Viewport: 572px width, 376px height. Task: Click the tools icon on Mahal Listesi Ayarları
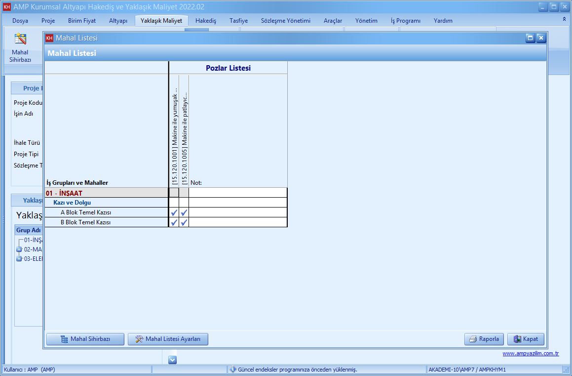[x=139, y=339]
